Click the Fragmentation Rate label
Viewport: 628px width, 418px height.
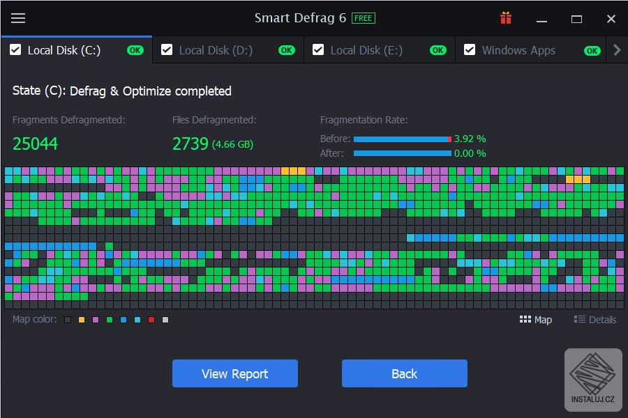tap(364, 120)
